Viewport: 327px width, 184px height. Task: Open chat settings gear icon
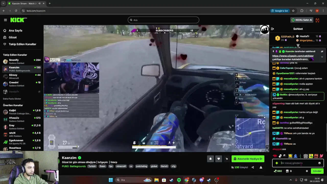click(x=307, y=171)
